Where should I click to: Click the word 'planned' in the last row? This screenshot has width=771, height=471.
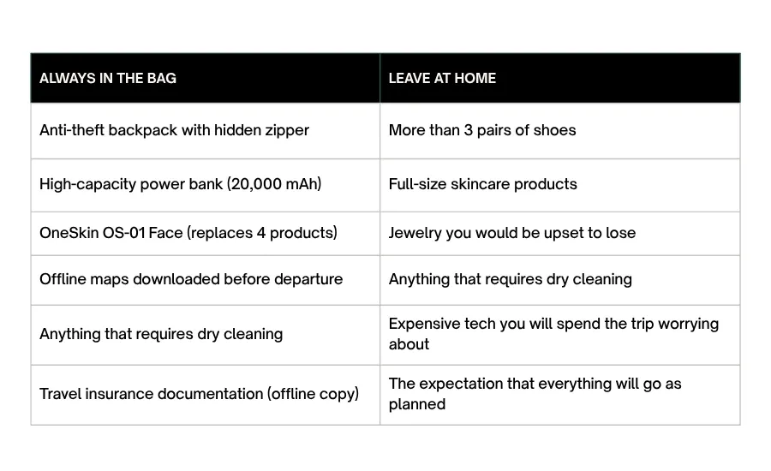pyautogui.click(x=417, y=404)
